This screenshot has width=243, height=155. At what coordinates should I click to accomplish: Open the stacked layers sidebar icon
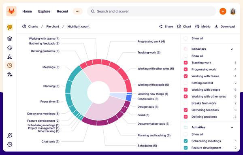(x=10, y=38)
